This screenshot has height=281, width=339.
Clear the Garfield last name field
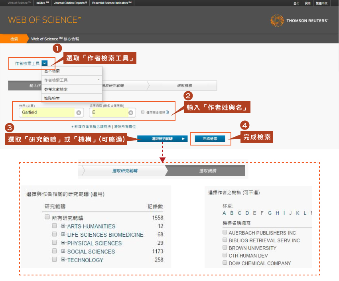click(x=79, y=112)
